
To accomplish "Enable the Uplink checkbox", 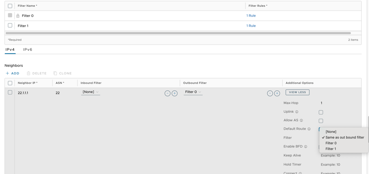I will (x=321, y=112).
